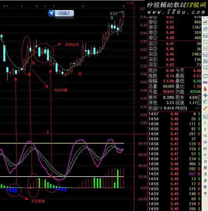Click the last candlestick near 6.53
Screen dimensions: 208x211
point(123,15)
